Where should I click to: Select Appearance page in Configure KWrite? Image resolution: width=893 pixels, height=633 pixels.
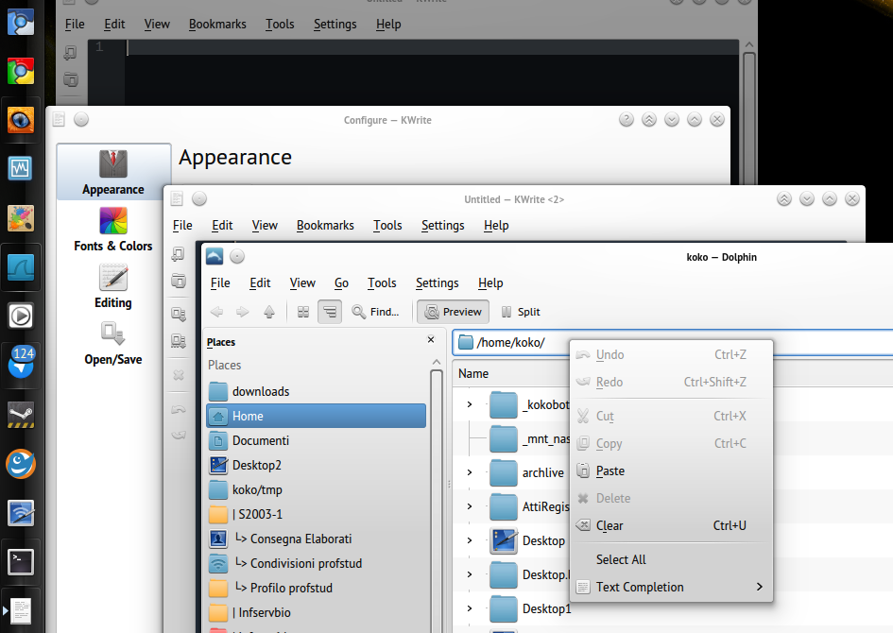pyautogui.click(x=113, y=172)
